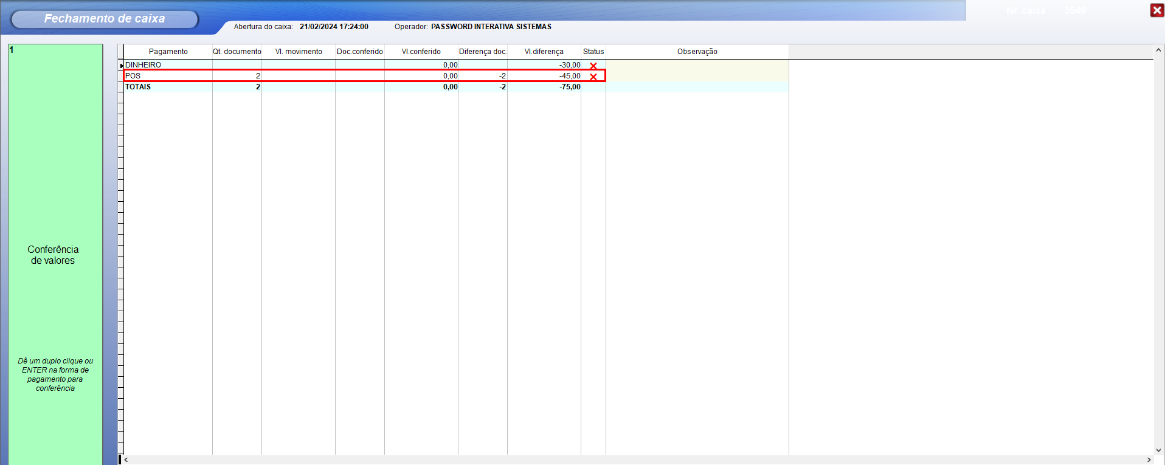Click the Fechamento de caixa title

(105, 19)
